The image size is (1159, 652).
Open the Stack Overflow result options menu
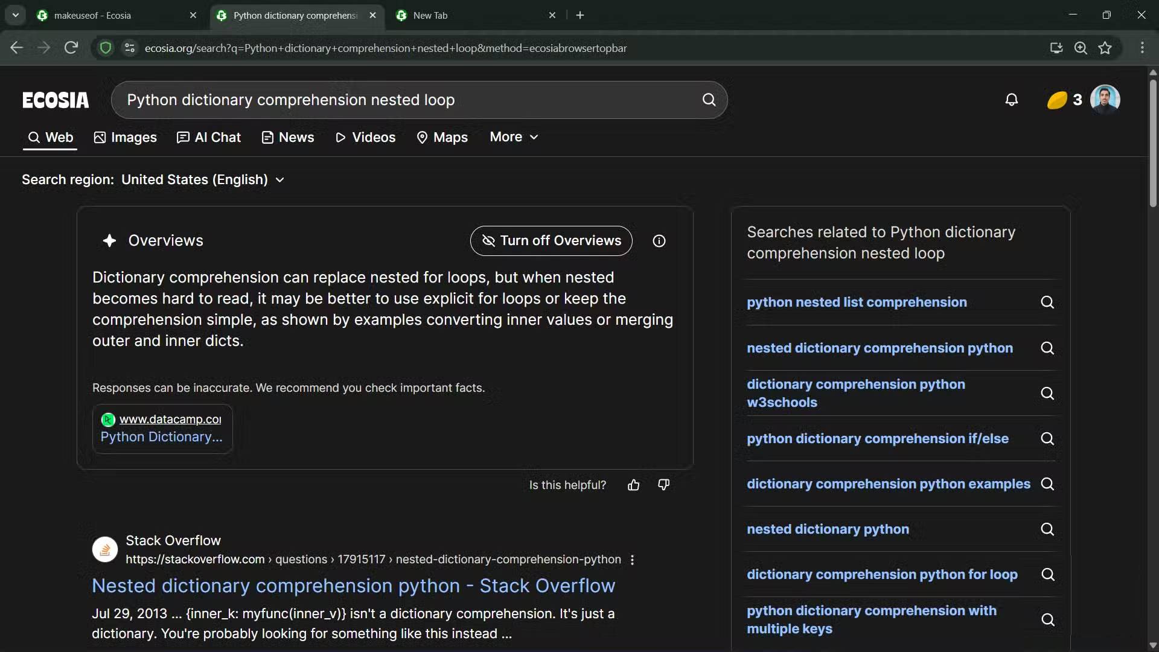(632, 560)
